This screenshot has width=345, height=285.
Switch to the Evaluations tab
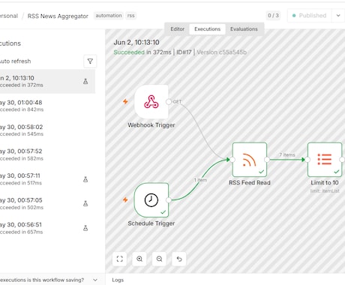(244, 29)
